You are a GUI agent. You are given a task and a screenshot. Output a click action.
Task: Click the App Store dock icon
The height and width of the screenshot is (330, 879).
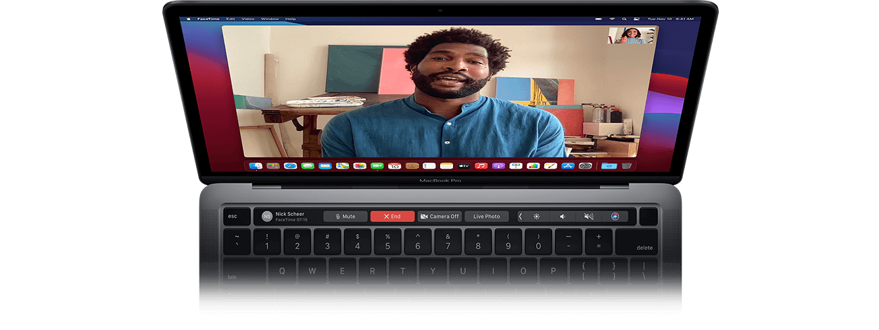[568, 166]
